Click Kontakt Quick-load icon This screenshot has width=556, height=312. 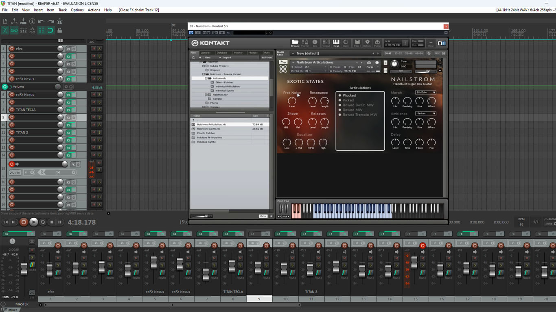346,43
